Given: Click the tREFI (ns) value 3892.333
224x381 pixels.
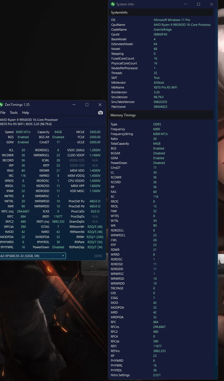Looking at the screenshot, I should pos(58,222).
